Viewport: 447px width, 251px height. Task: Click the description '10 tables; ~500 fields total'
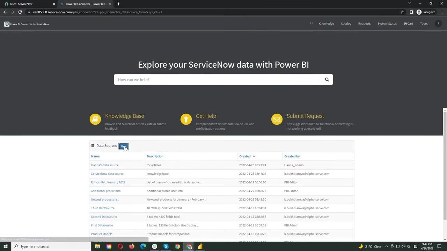pyautogui.click(x=164, y=208)
